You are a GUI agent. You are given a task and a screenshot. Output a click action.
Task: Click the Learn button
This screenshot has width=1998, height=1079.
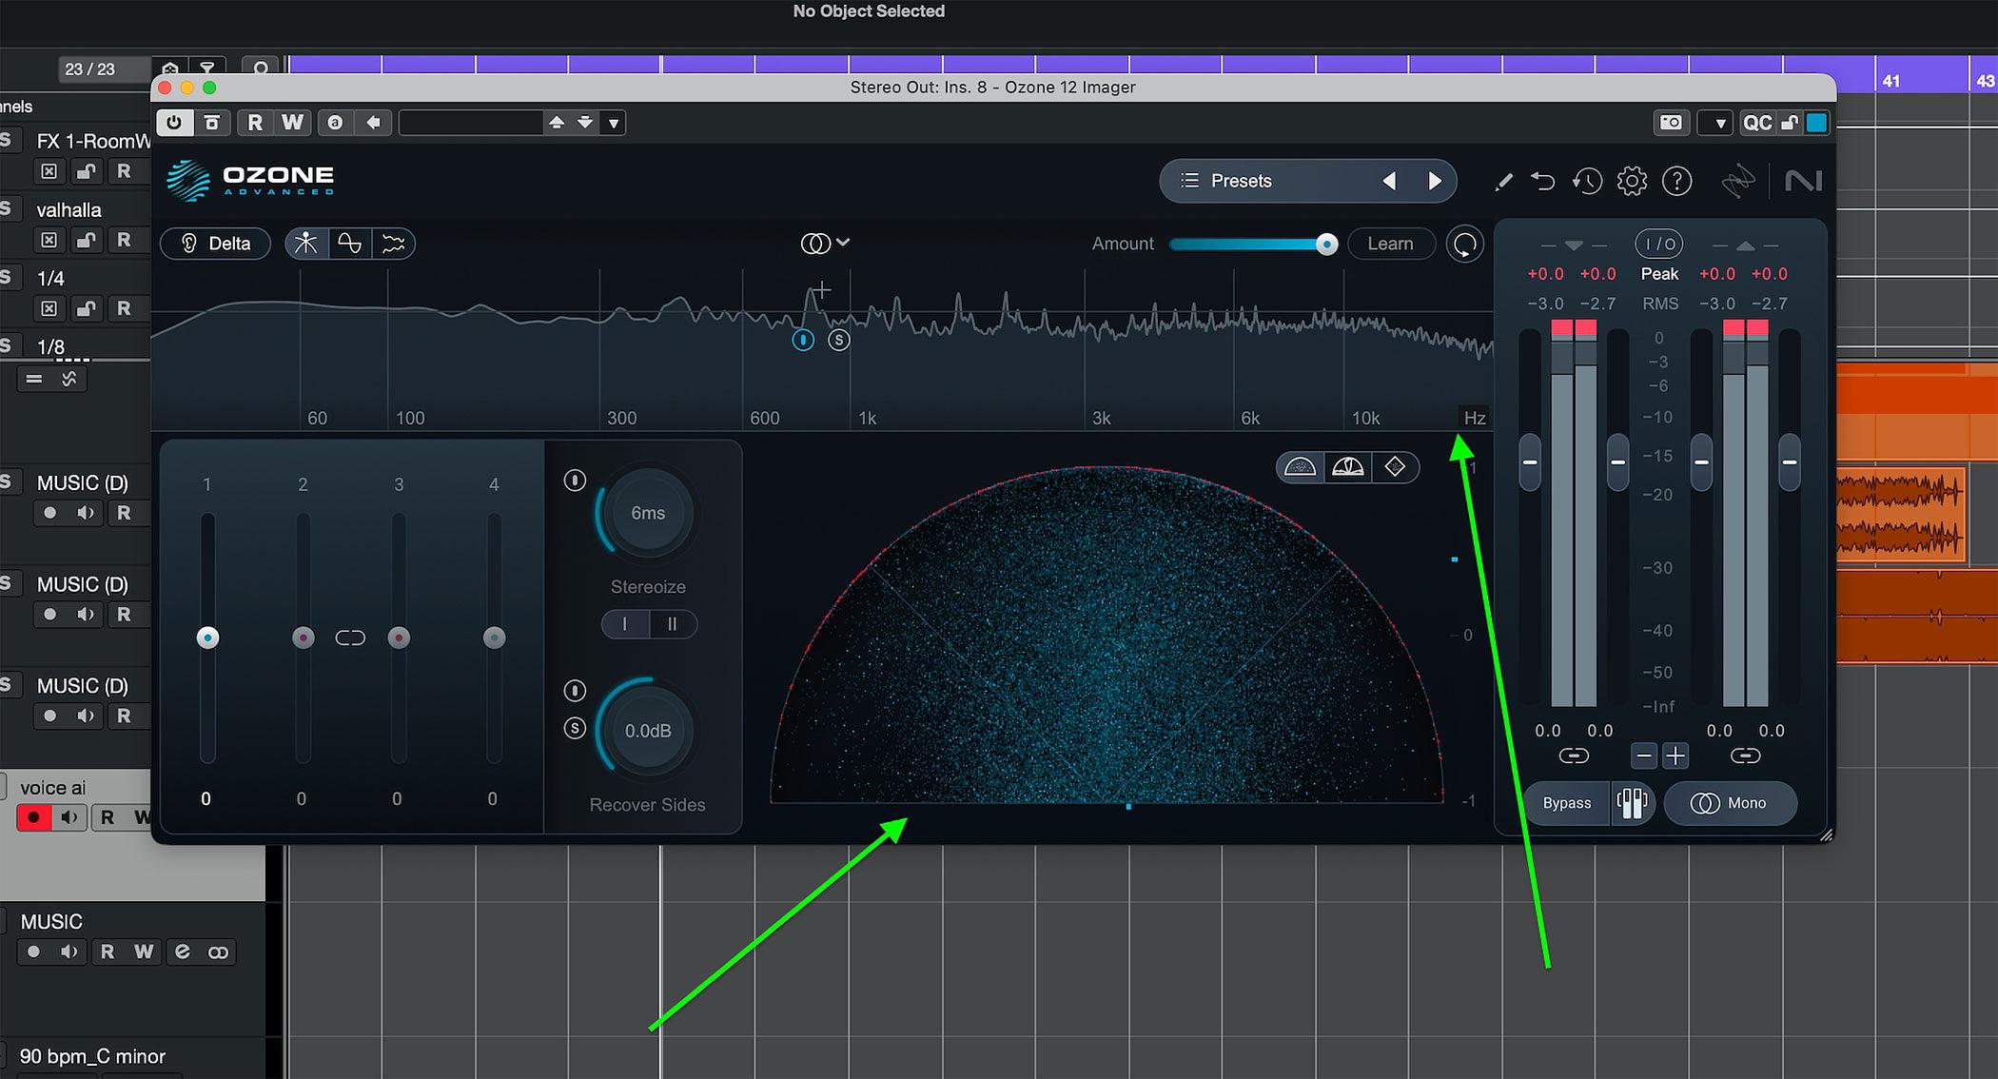pyautogui.click(x=1390, y=244)
